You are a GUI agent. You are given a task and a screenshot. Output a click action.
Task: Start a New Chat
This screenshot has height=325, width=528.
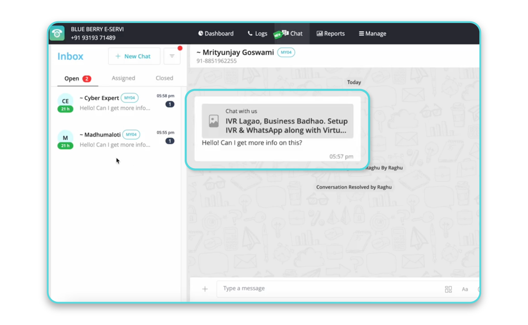coord(134,56)
